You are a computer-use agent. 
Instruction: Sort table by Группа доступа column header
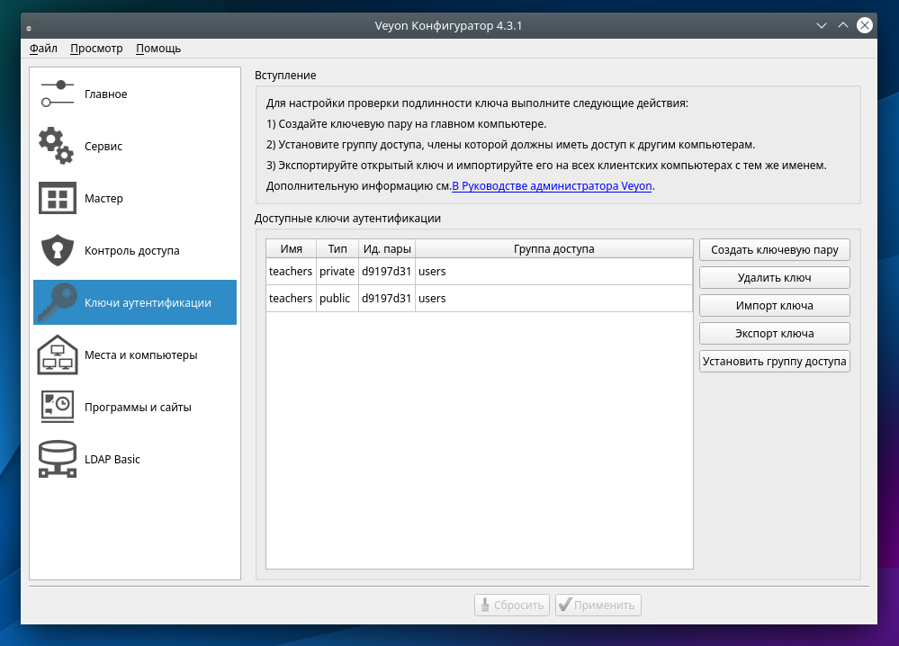click(x=553, y=248)
